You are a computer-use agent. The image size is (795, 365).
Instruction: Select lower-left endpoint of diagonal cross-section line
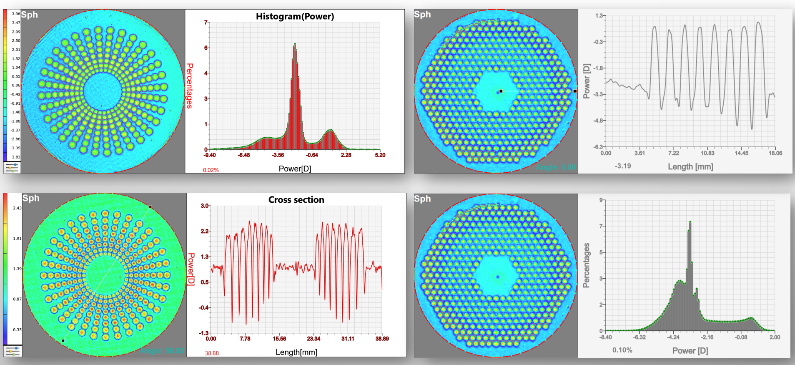(x=63, y=341)
